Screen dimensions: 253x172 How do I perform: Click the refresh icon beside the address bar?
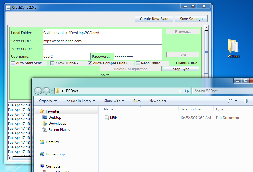tap(187, 91)
